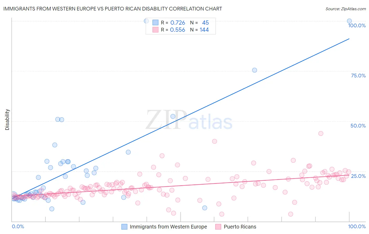This screenshot has height=234, width=369.
Task: Click the N = 144 value in stats box
Action: [199, 30]
